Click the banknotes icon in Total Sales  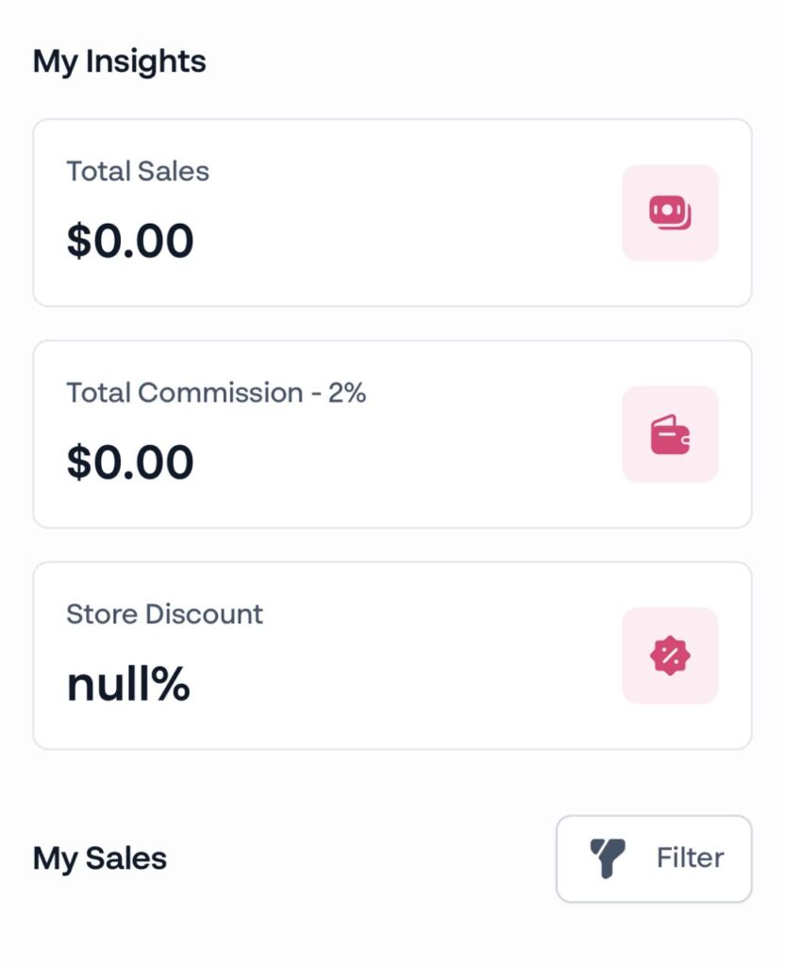click(670, 212)
